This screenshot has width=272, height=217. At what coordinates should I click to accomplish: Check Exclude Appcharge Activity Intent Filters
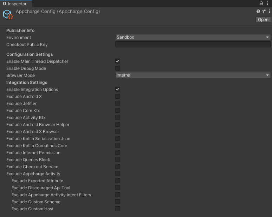coord(118,195)
